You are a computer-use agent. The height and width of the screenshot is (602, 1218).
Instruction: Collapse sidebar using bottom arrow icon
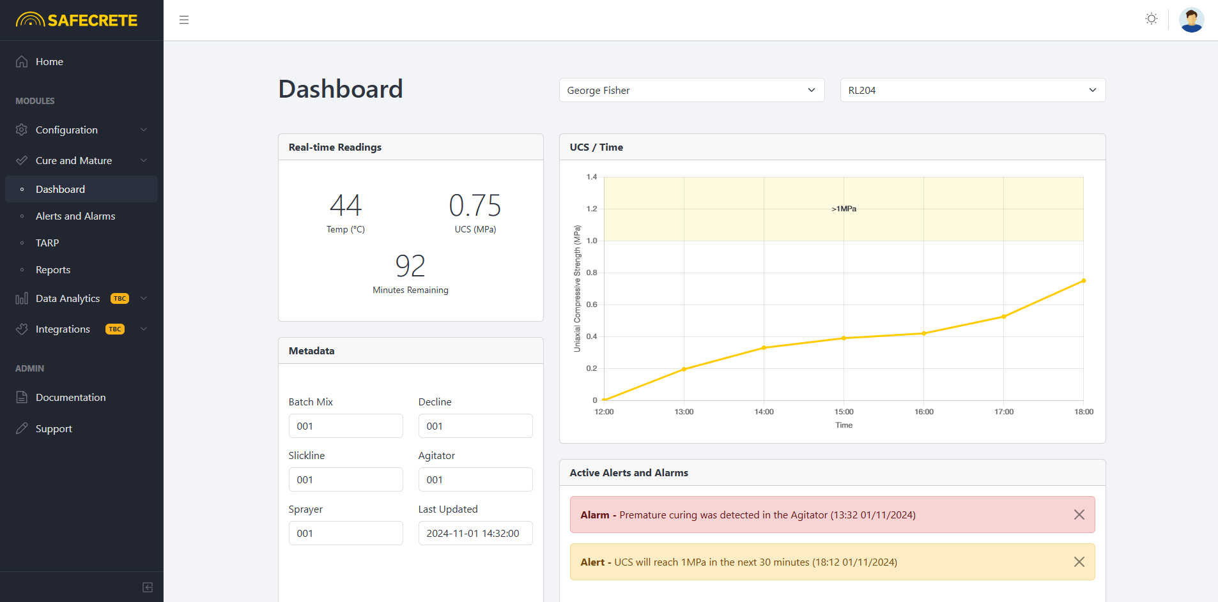pos(148,587)
